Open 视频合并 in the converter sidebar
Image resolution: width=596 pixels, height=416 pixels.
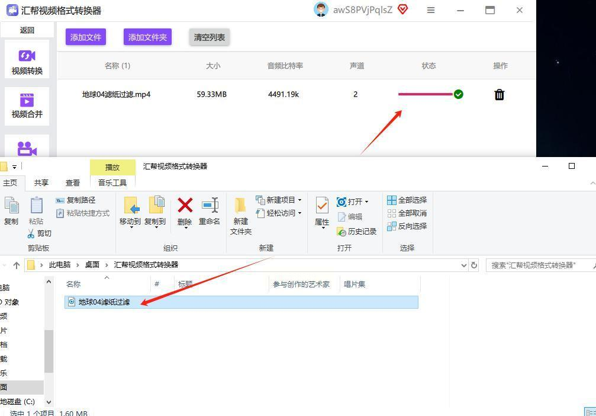[27, 106]
